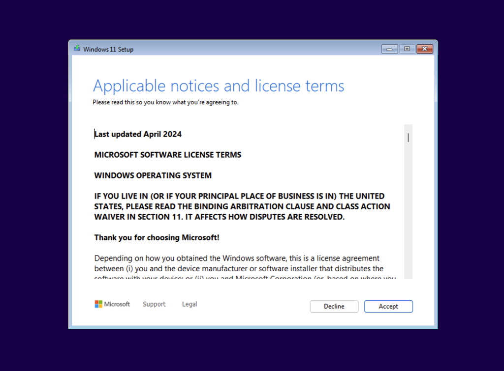The width and height of the screenshot is (504, 371).
Task: Click the paragraph starting 'Depending on how'
Action: 238,263
